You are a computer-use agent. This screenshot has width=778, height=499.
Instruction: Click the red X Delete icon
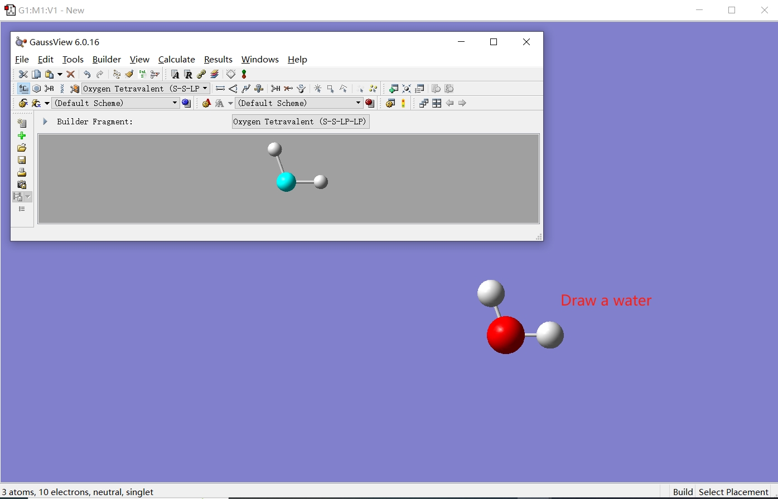[70, 74]
